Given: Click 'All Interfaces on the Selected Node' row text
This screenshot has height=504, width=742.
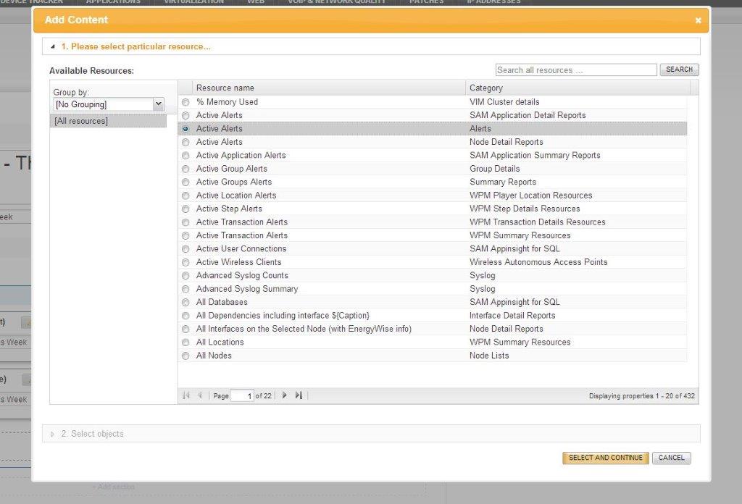Looking at the screenshot, I should pos(304,329).
